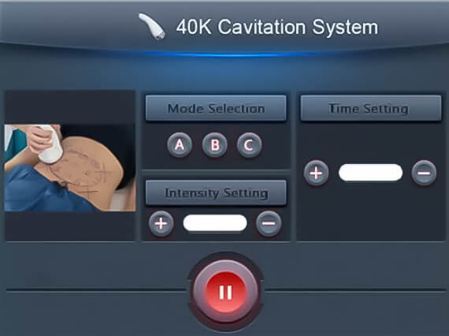Increase treatment time with plus icon
The height and width of the screenshot is (336, 449).
coord(316,173)
